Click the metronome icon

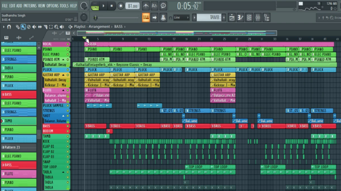point(146,6)
